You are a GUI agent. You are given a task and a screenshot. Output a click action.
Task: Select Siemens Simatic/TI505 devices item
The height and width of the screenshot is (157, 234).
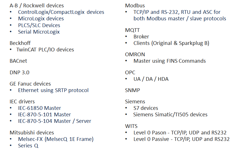click(170, 114)
